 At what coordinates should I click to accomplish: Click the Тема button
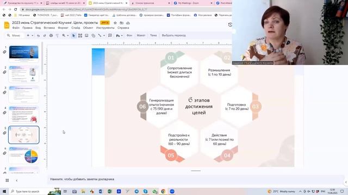[x=153, y=35]
